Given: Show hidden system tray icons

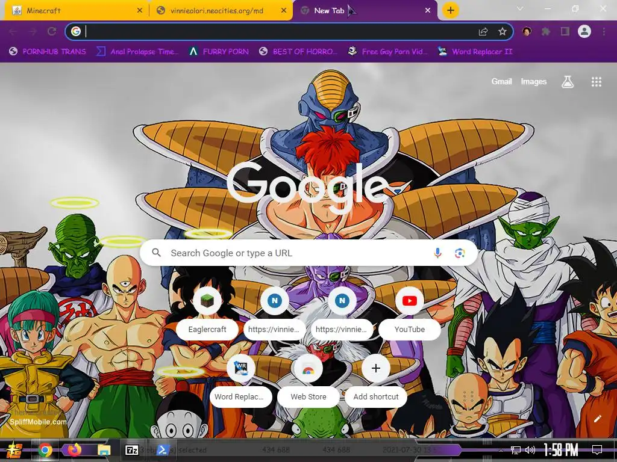Looking at the screenshot, I should 501,450.
